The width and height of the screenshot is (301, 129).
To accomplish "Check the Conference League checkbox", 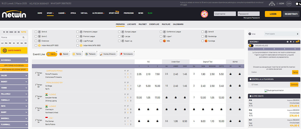I will pyautogui.click(x=161, y=32).
